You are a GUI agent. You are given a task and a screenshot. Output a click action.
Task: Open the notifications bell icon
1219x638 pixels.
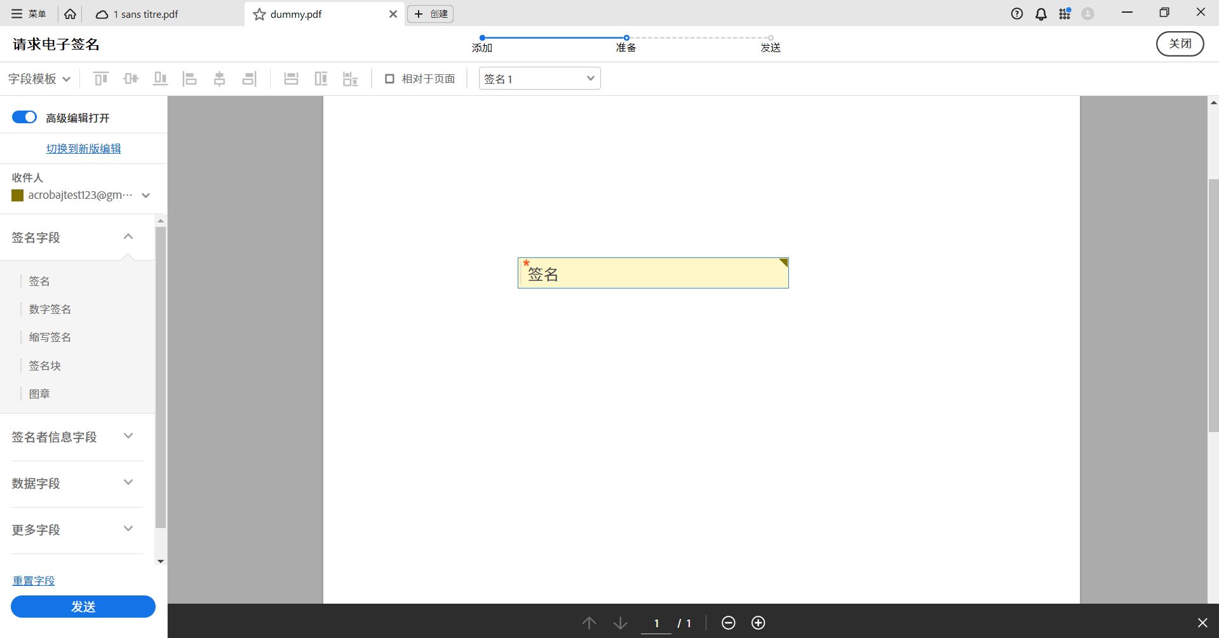click(1041, 14)
